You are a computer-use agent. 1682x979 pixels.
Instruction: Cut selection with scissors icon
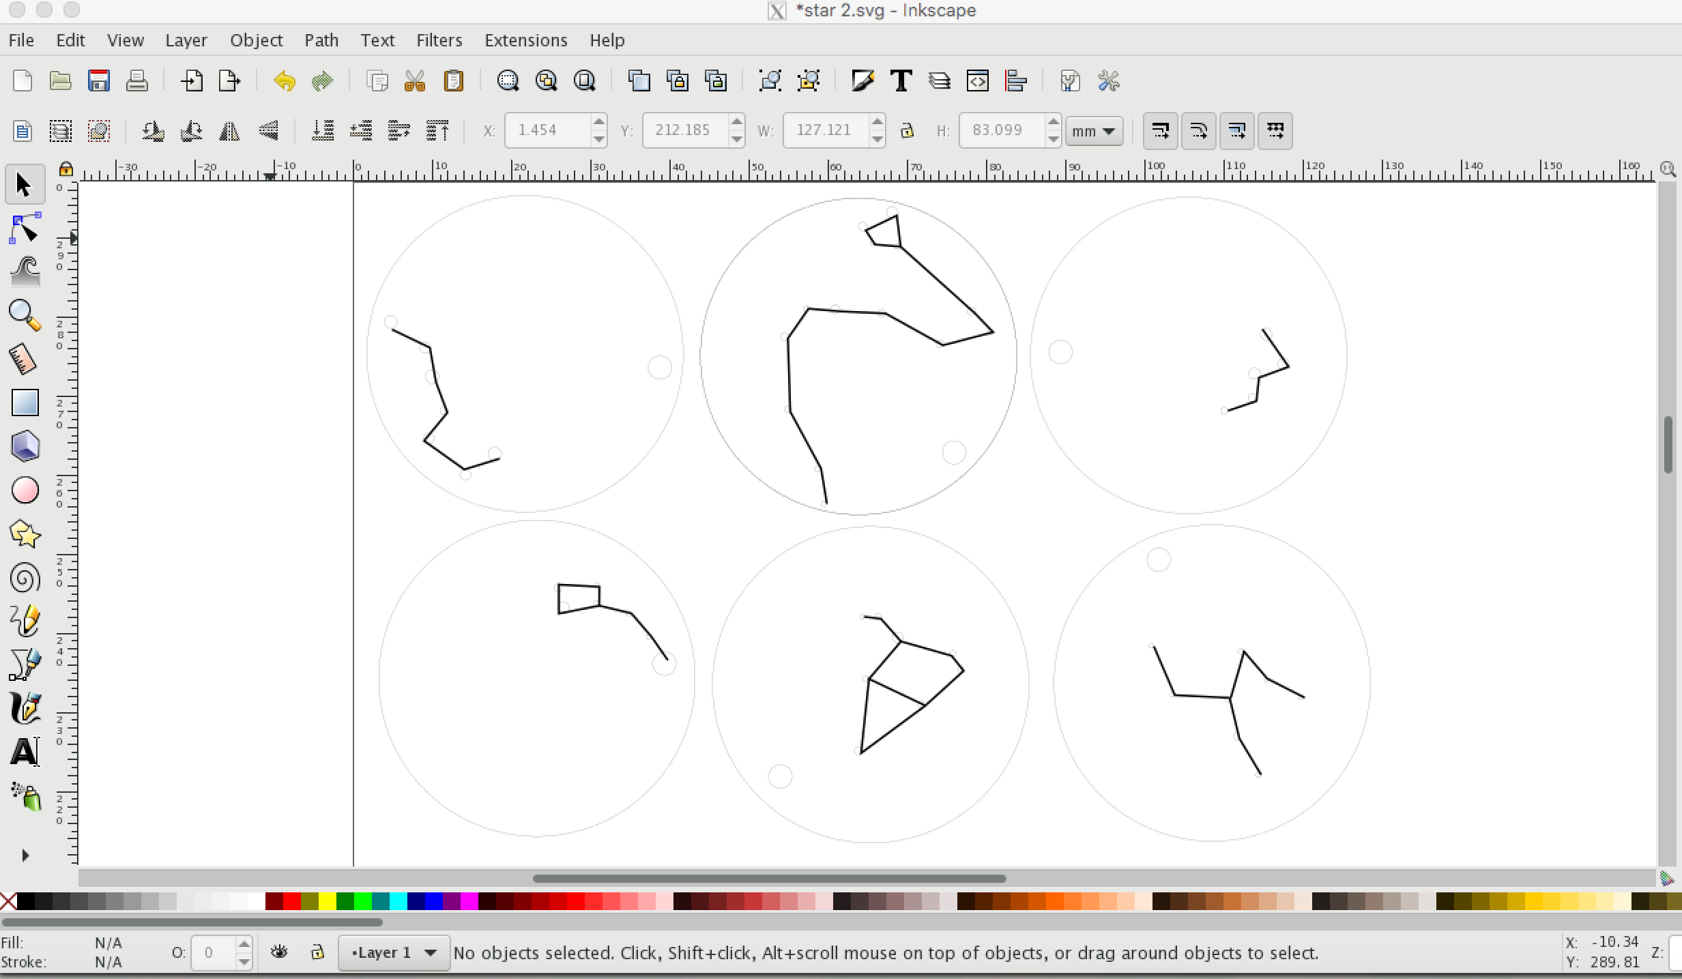(415, 81)
